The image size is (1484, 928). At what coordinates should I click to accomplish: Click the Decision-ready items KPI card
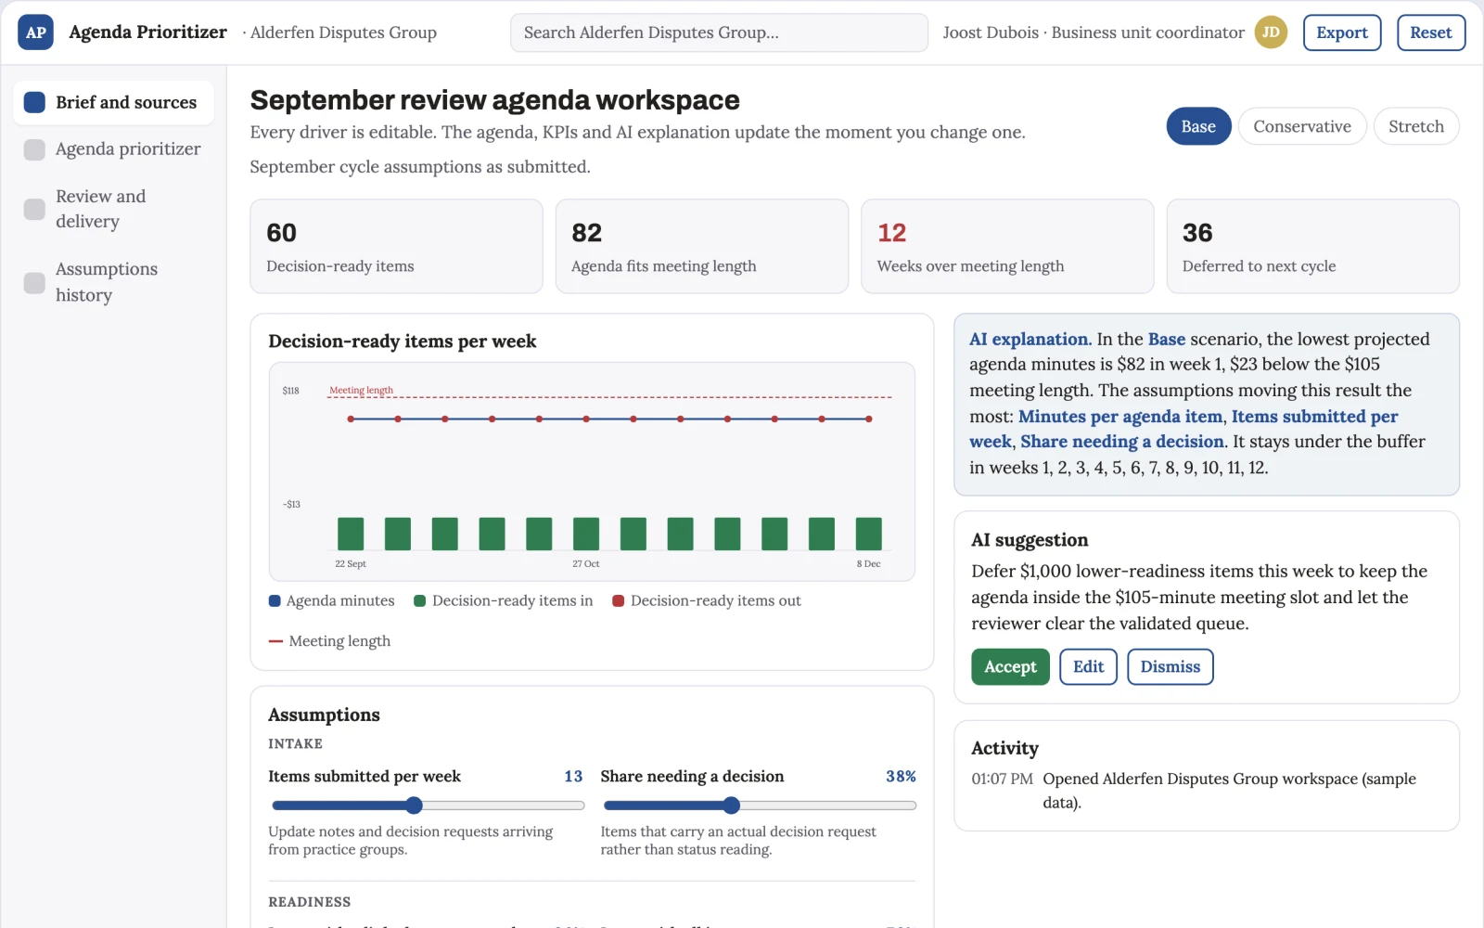pos(396,246)
